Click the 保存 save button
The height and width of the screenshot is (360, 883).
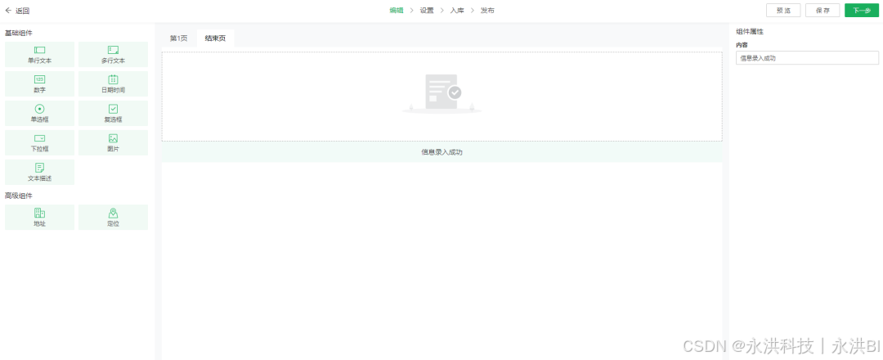tap(822, 11)
